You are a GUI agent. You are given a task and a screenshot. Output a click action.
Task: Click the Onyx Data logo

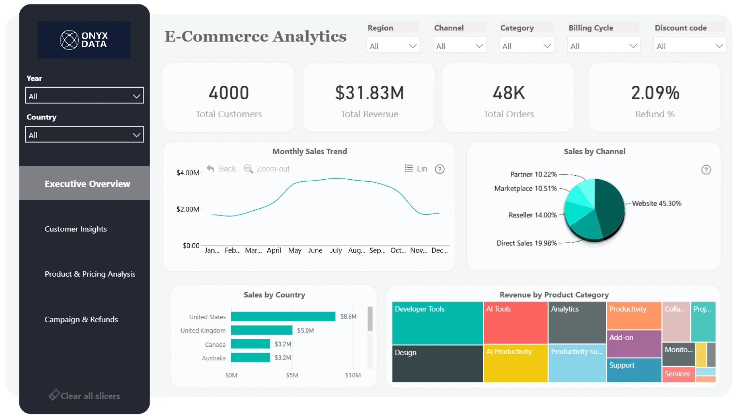(84, 40)
